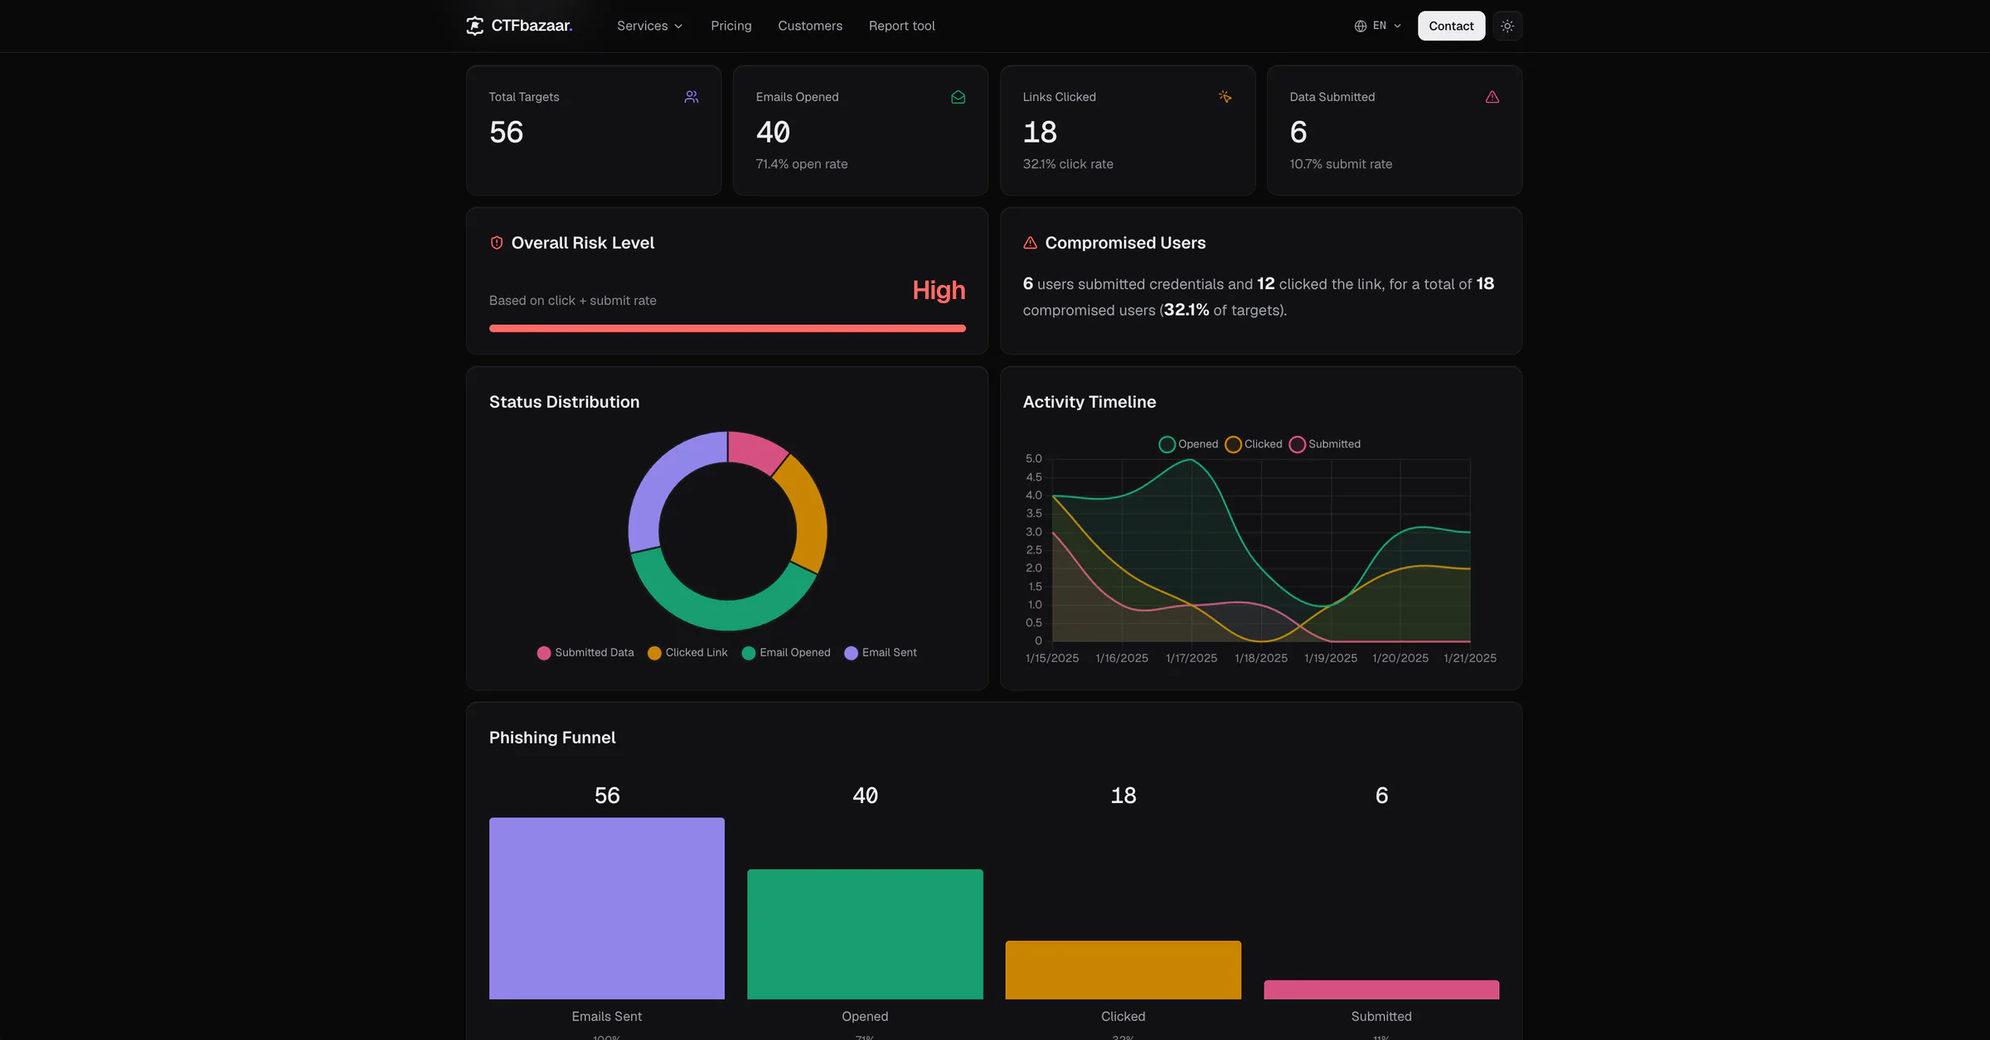Click the '71.4% open rate' text
This screenshot has width=1990, height=1040.
pos(802,164)
